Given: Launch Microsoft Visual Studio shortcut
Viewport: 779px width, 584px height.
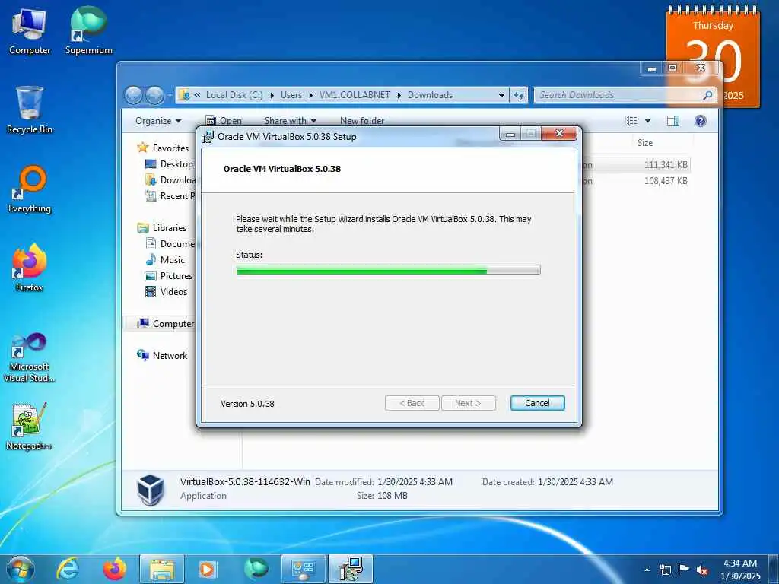Looking at the screenshot, I should pyautogui.click(x=30, y=357).
